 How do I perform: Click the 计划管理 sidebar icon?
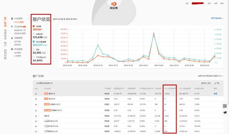[x=12, y=19]
